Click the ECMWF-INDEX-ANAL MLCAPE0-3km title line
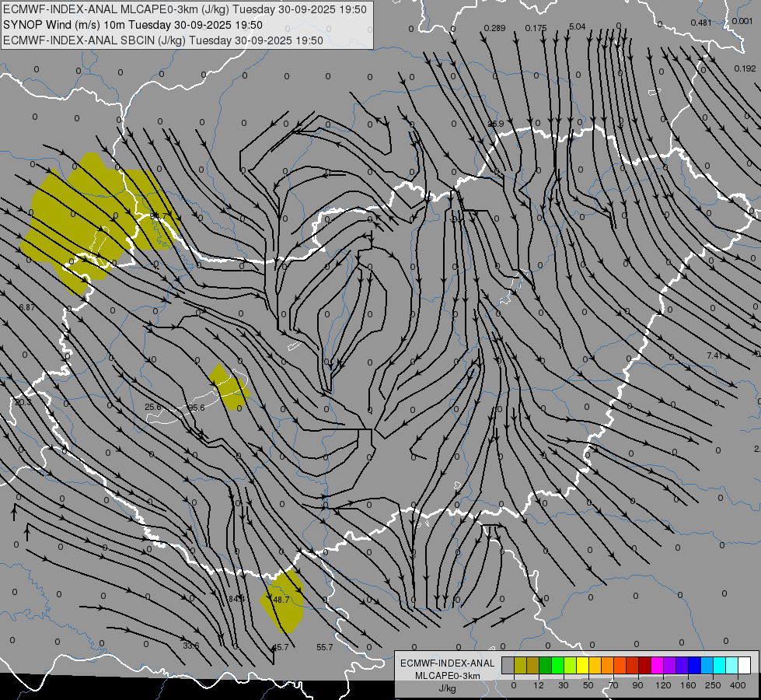 (185, 9)
